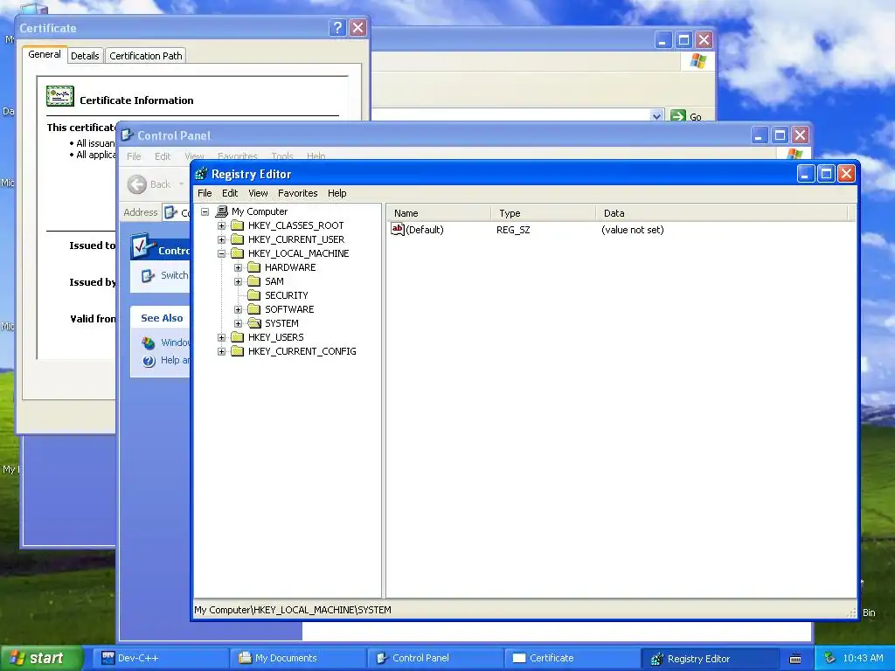This screenshot has width=895, height=671.
Task: Expand HKEY_CLASSES_ROOT key
Action: pyautogui.click(x=221, y=226)
